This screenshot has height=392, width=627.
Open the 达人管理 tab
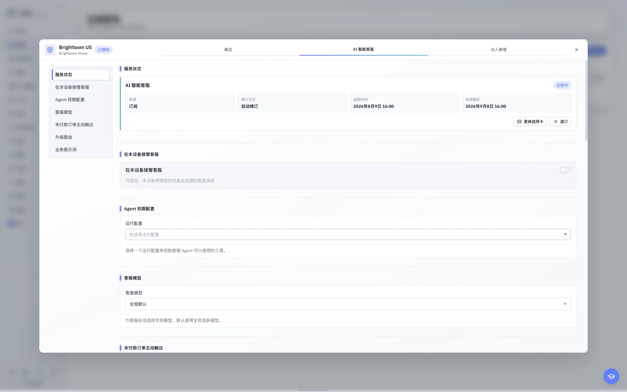[498, 49]
